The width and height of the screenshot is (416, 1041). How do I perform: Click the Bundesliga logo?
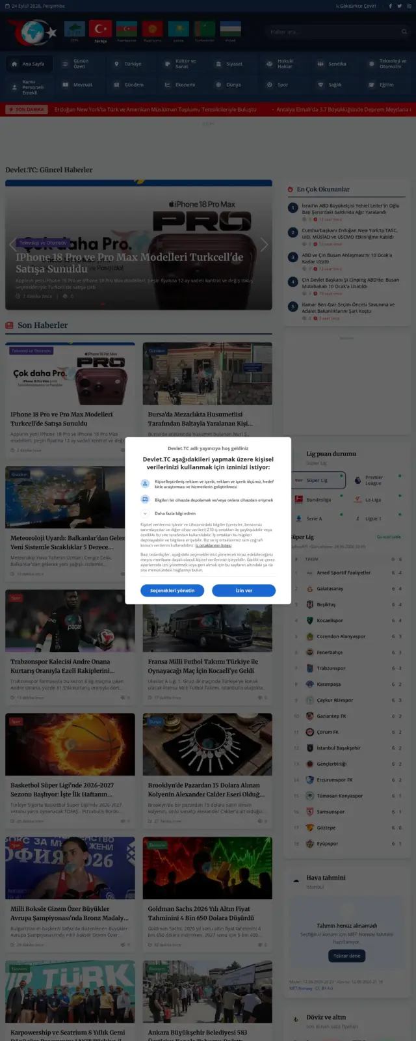tap(298, 500)
